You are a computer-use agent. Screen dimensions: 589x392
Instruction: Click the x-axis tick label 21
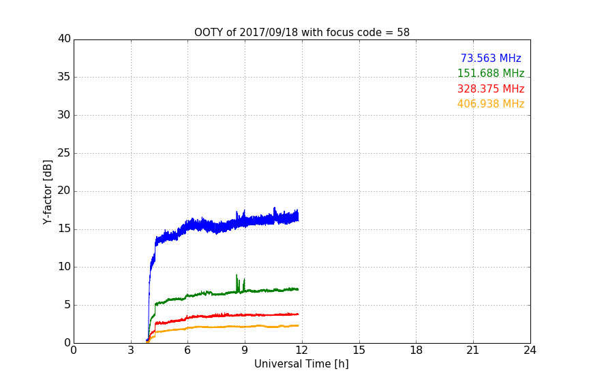(x=473, y=350)
